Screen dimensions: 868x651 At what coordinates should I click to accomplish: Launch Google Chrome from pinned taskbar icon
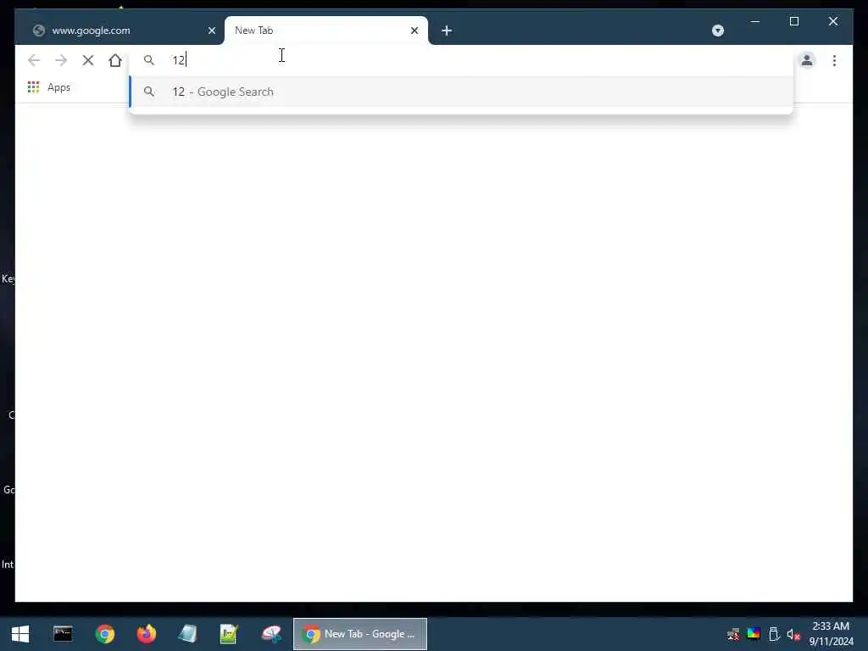pos(104,634)
